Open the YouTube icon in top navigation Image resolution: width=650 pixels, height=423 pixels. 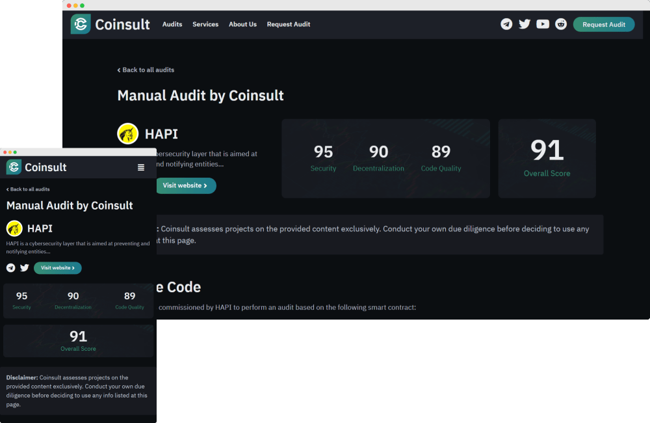(x=543, y=24)
